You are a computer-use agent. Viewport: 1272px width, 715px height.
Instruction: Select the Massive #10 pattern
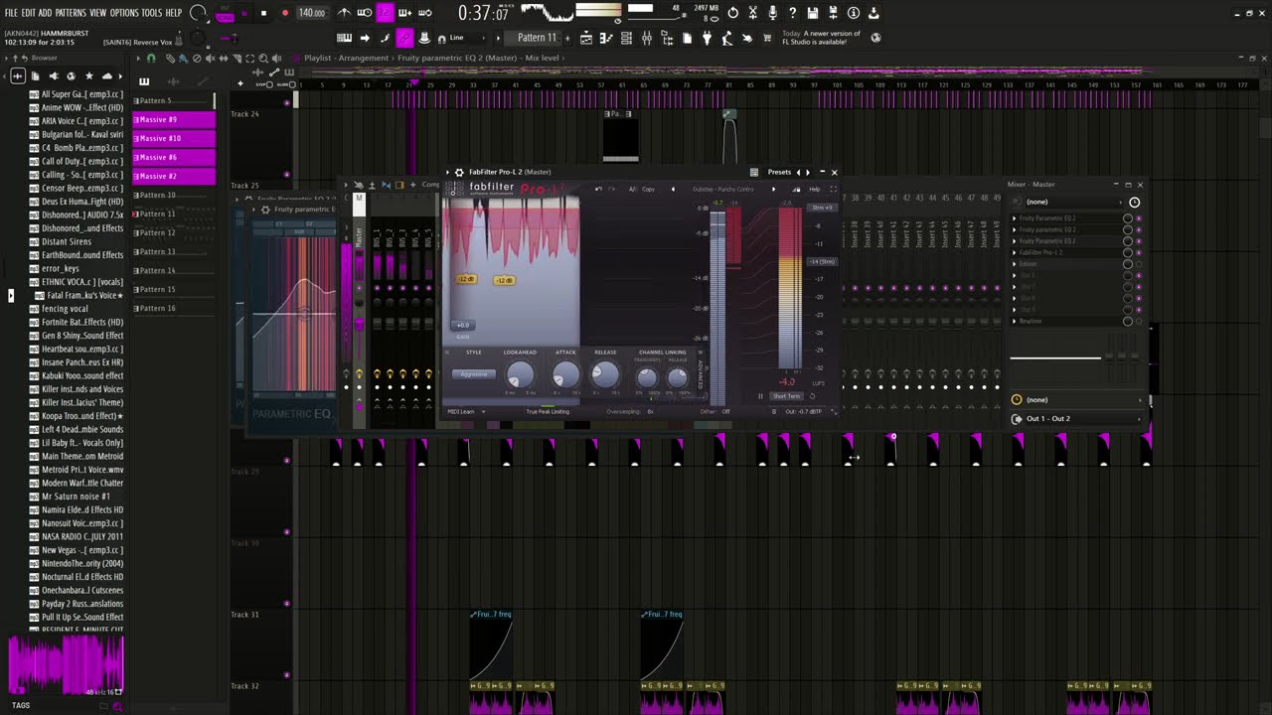pyautogui.click(x=174, y=138)
